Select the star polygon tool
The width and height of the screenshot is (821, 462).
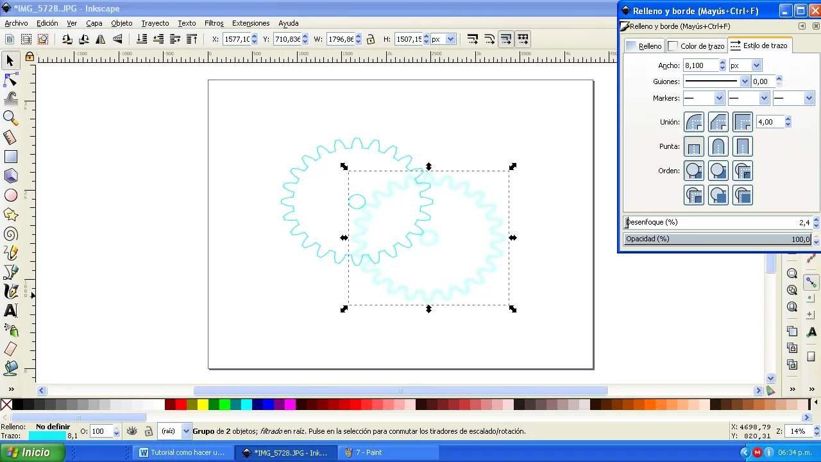(10, 214)
